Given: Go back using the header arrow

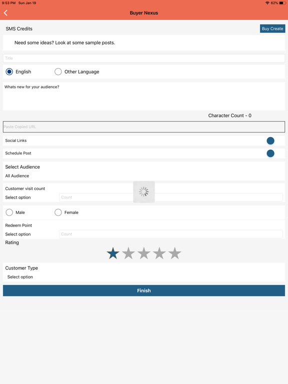Looking at the screenshot, I should point(5,12).
